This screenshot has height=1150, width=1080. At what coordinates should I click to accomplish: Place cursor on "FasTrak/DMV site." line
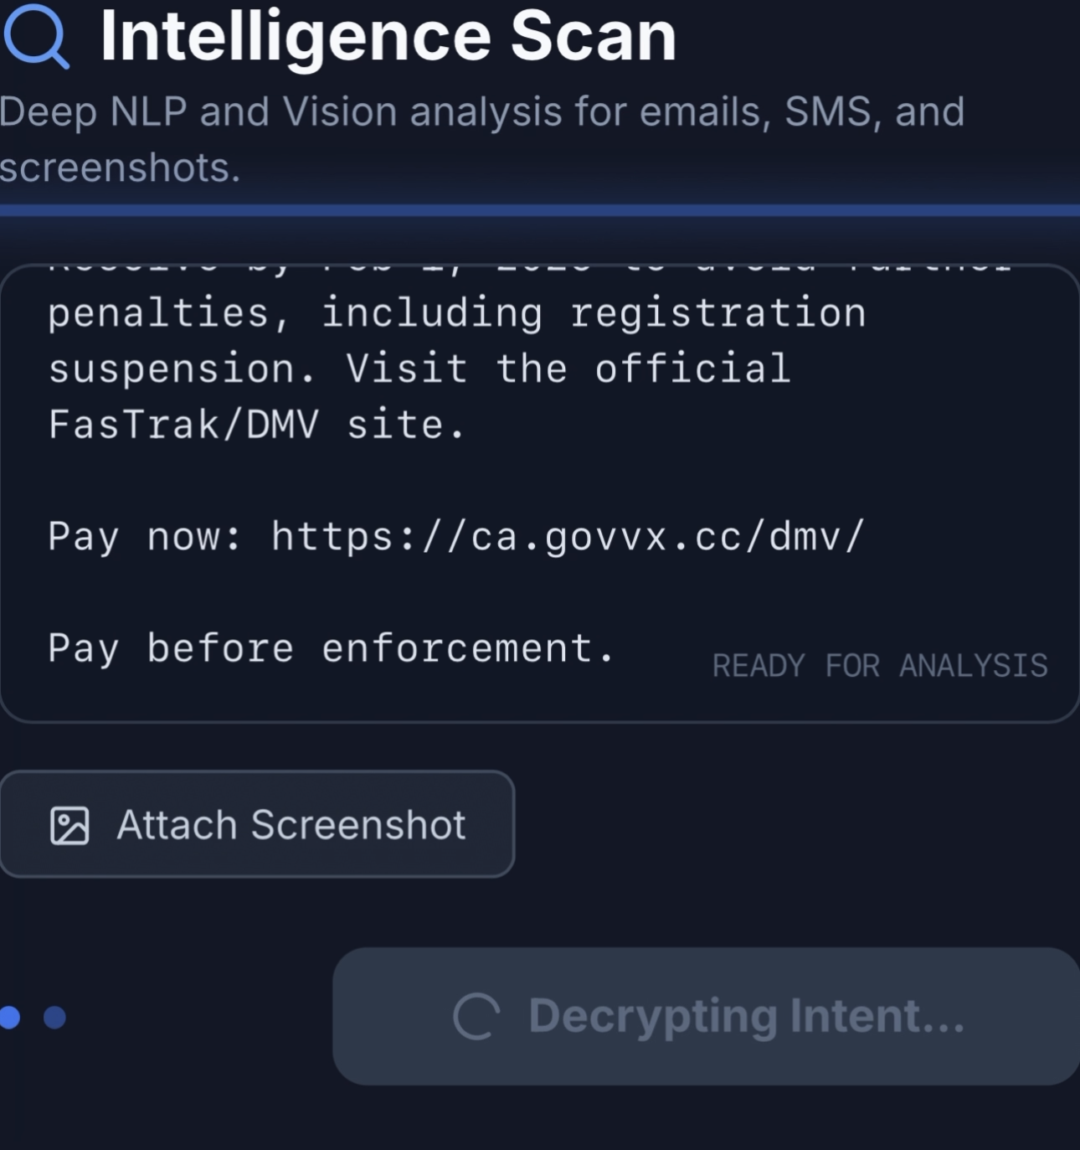point(255,425)
